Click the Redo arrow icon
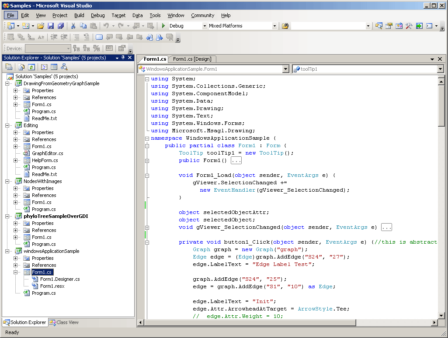The height and width of the screenshot is (338, 448). tap(121, 26)
